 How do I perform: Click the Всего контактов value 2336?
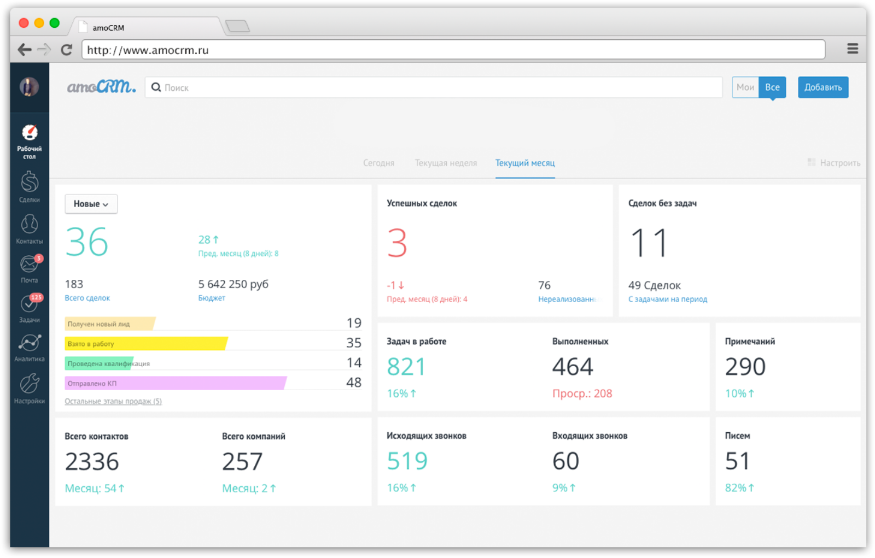pyautogui.click(x=92, y=462)
